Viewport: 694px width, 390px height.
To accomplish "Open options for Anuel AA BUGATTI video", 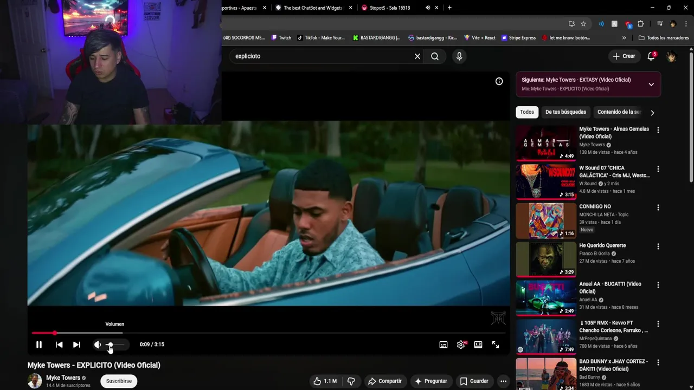I will tap(658, 285).
